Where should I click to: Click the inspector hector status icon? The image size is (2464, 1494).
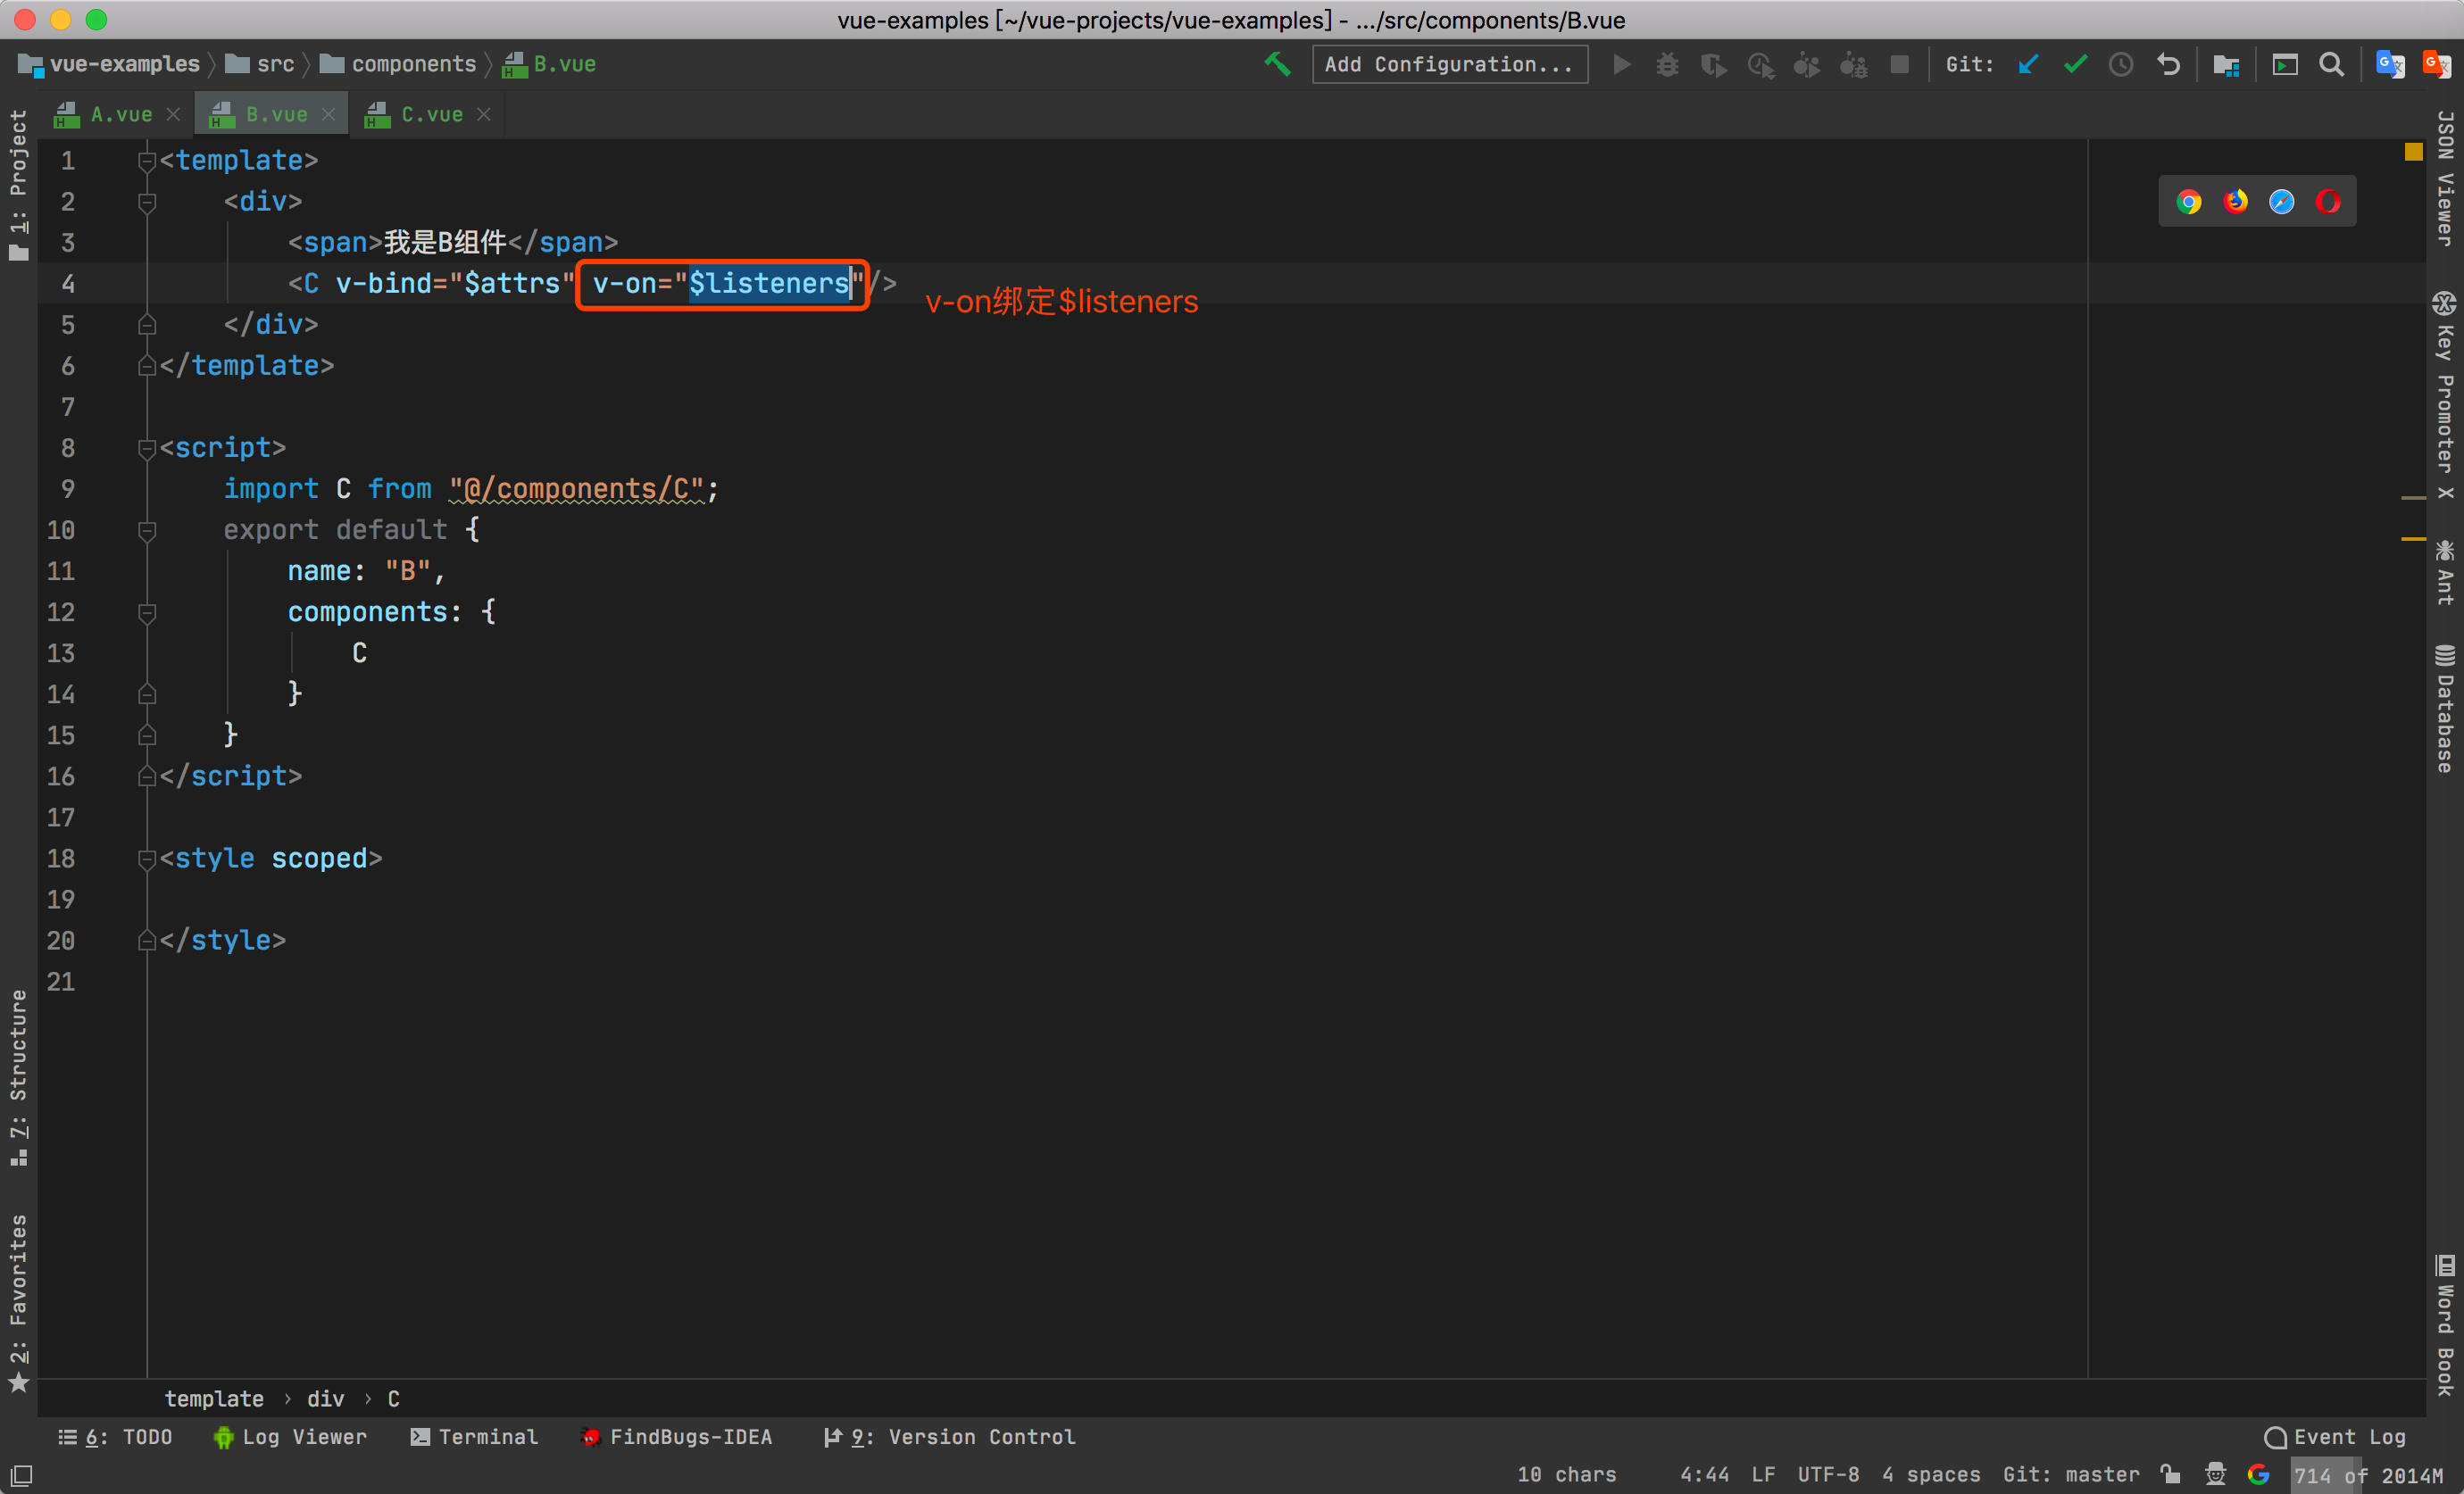2215,1474
